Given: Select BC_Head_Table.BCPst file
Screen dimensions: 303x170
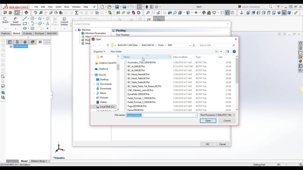Looking at the screenshot, I should [x=138, y=78].
